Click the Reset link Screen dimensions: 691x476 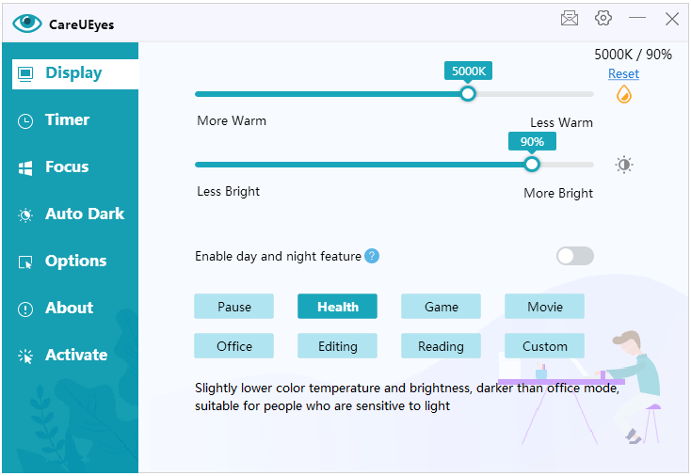[x=623, y=73]
